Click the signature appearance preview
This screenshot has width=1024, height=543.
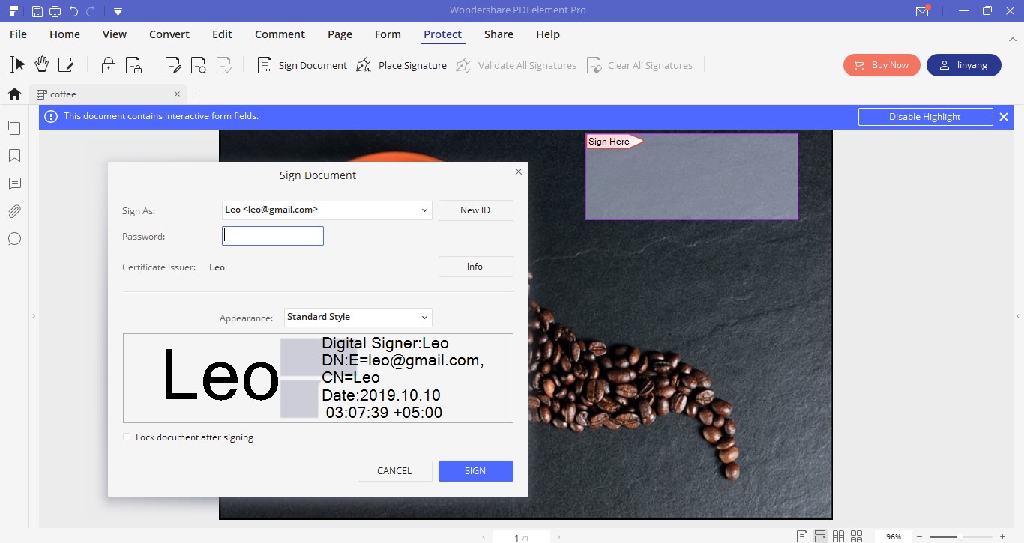tap(318, 378)
